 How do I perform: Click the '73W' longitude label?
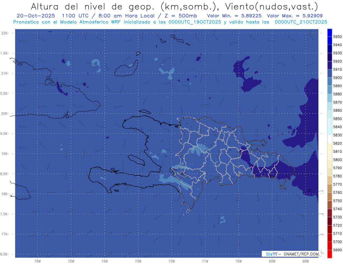(x=138, y=261)
